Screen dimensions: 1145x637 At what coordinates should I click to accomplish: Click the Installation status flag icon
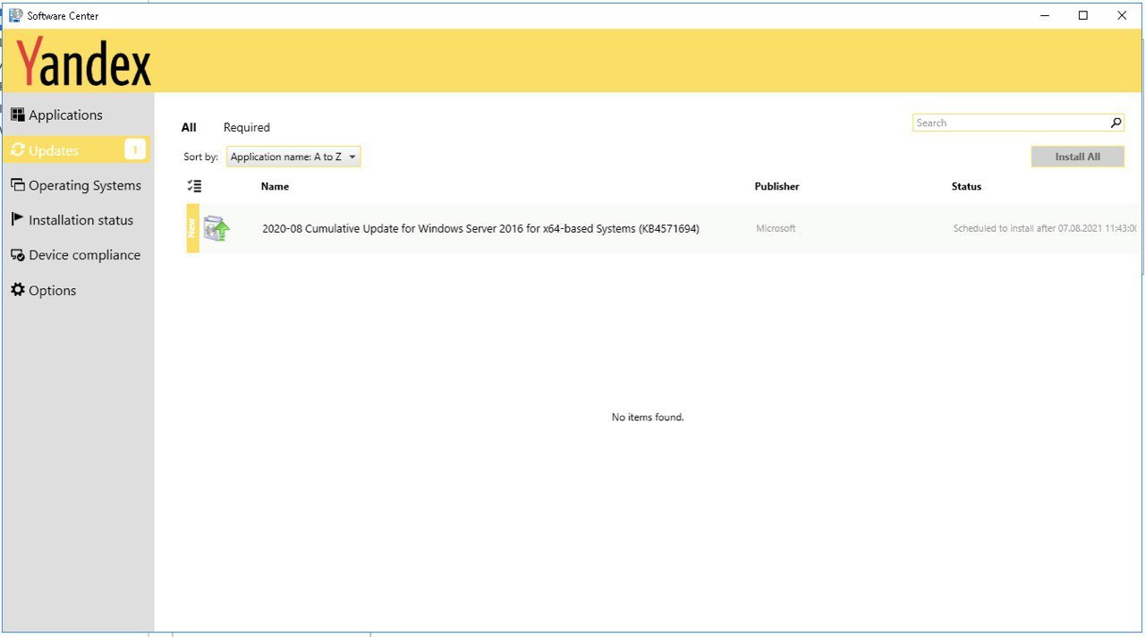point(17,219)
